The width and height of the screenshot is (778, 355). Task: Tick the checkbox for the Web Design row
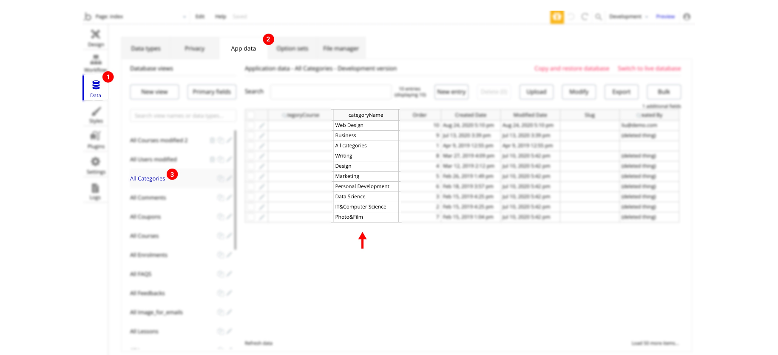pos(251,125)
